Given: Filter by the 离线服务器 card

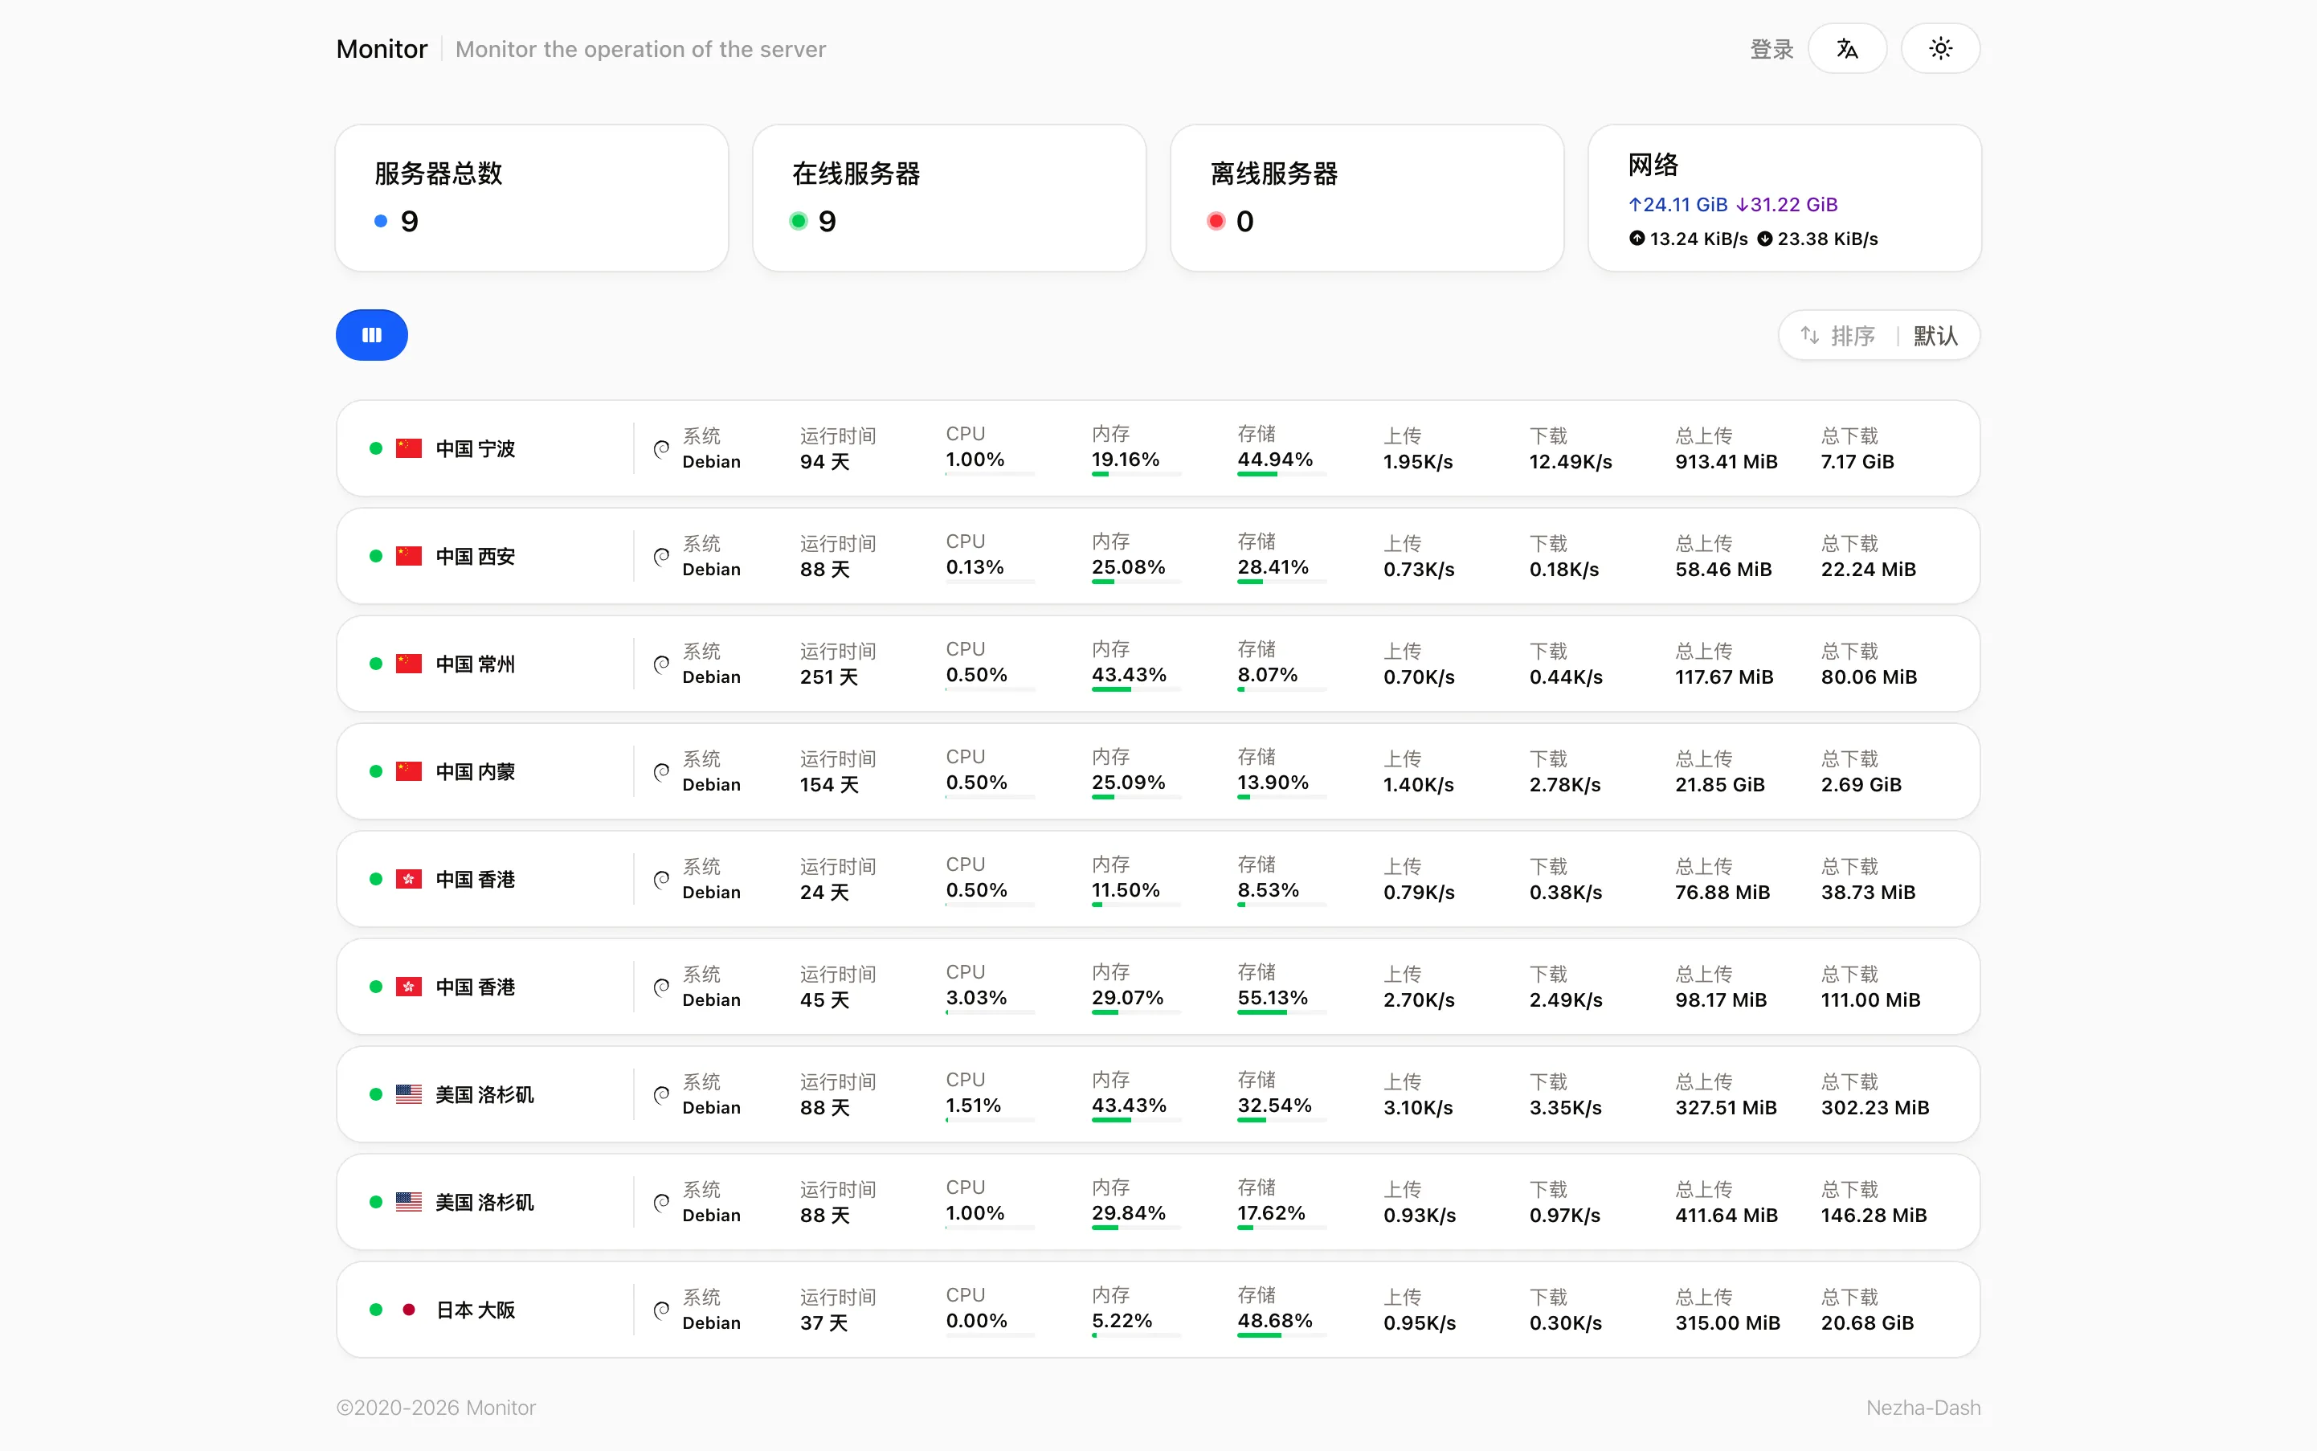Looking at the screenshot, I should tap(1367, 198).
